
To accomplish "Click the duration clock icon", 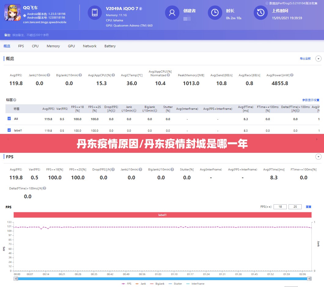I will point(215,13).
